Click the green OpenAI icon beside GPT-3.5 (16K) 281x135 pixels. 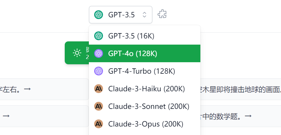point(99,36)
